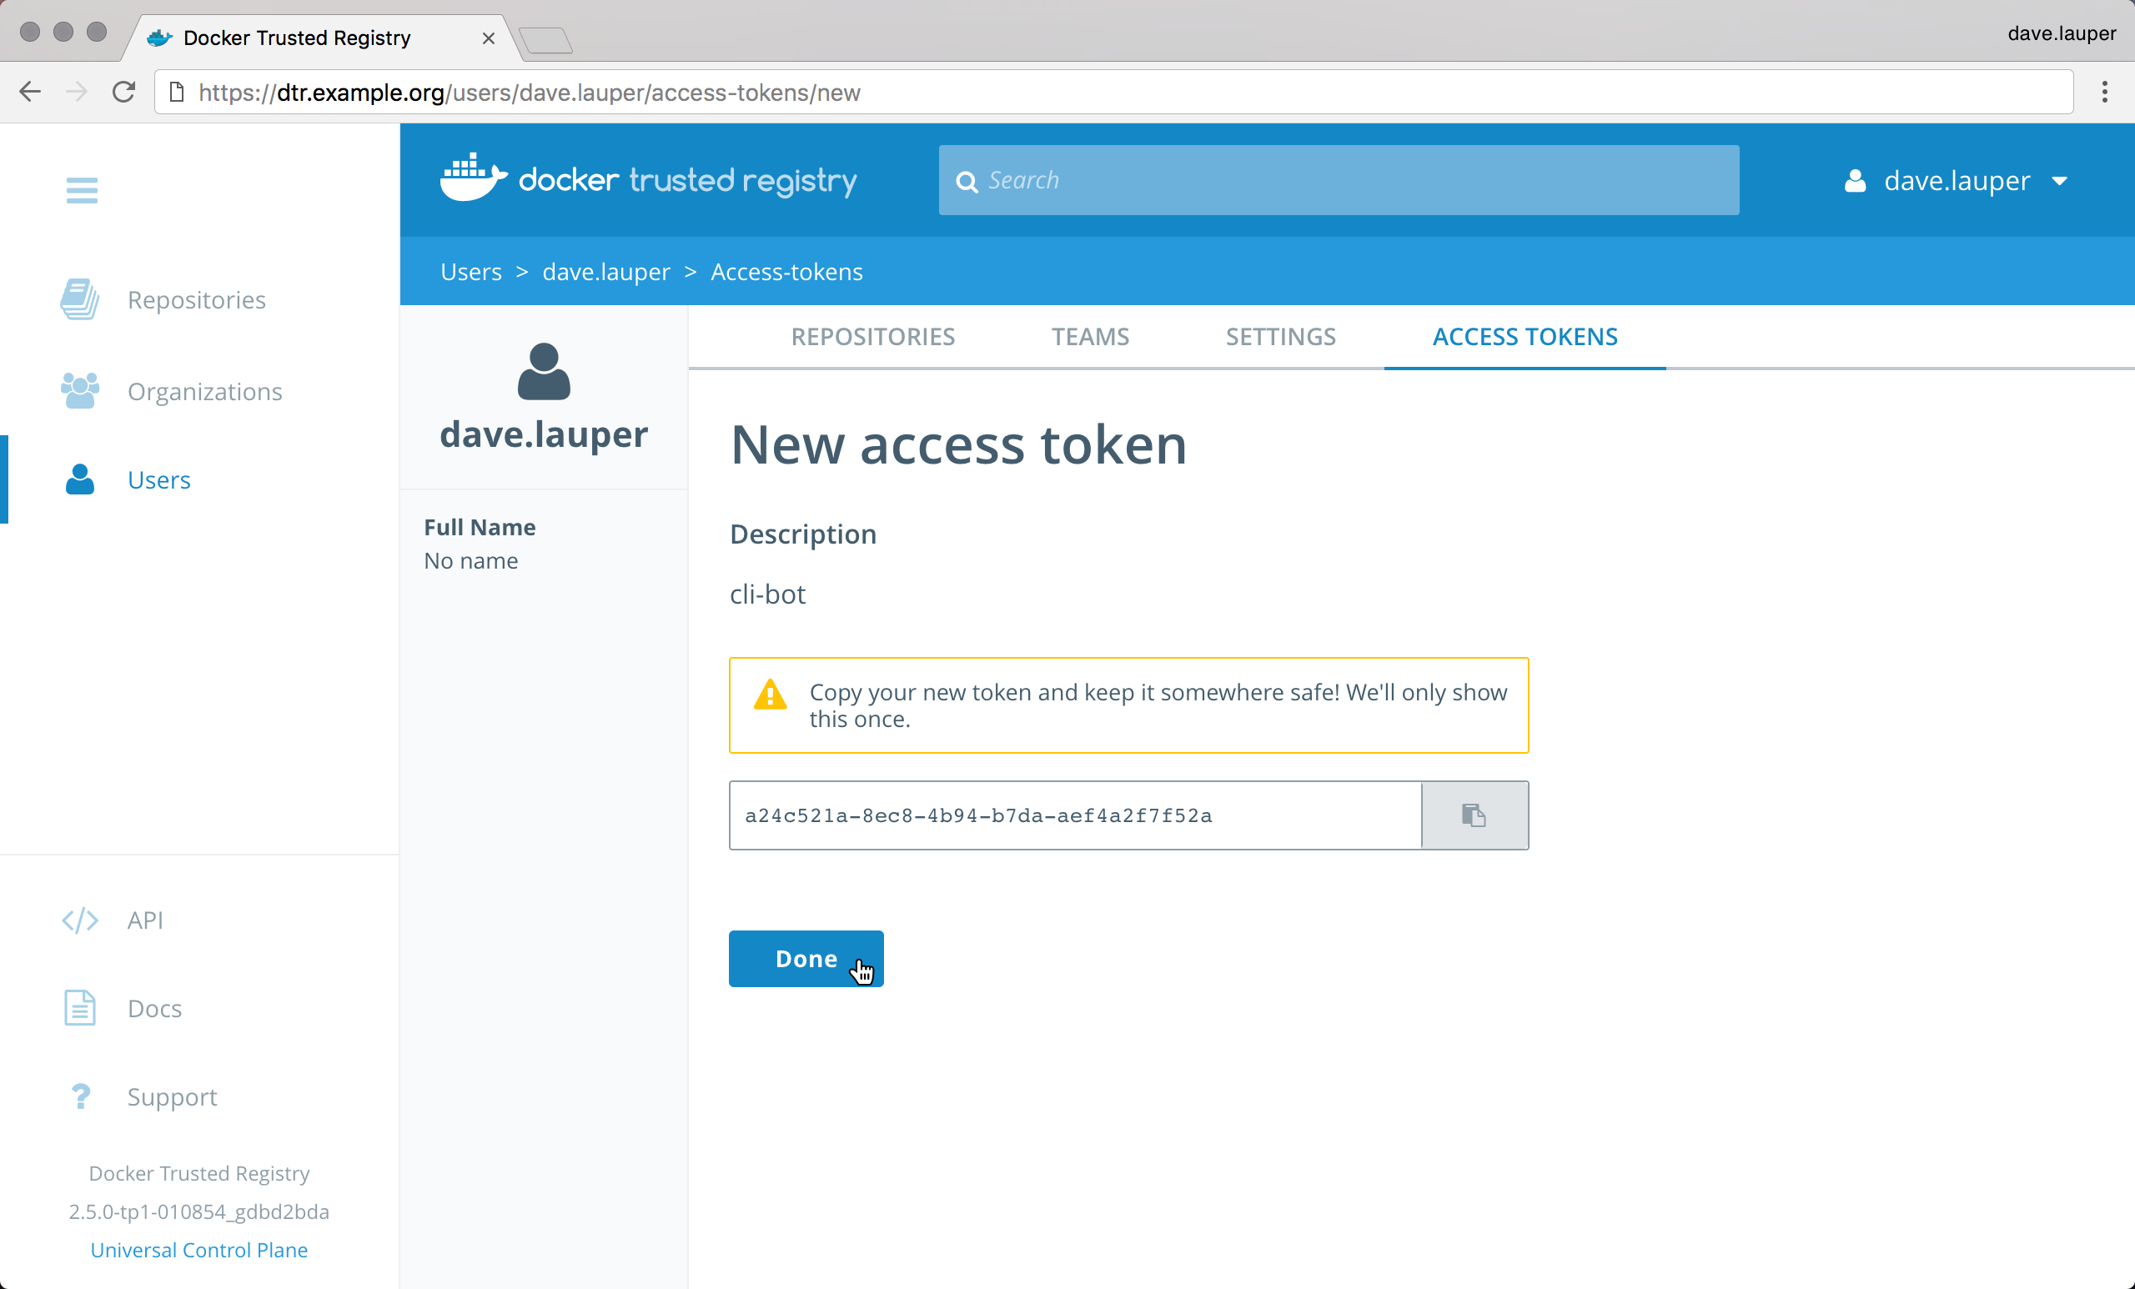Copy token with the clipboard icon button
Viewport: 2135px width, 1289px height.
(x=1474, y=815)
